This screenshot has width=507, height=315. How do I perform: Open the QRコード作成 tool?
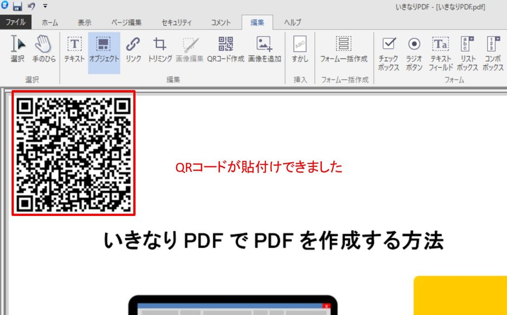click(226, 50)
